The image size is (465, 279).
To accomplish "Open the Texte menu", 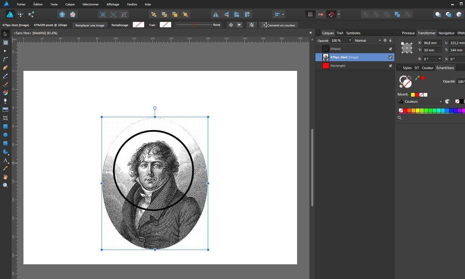I will (54, 4).
